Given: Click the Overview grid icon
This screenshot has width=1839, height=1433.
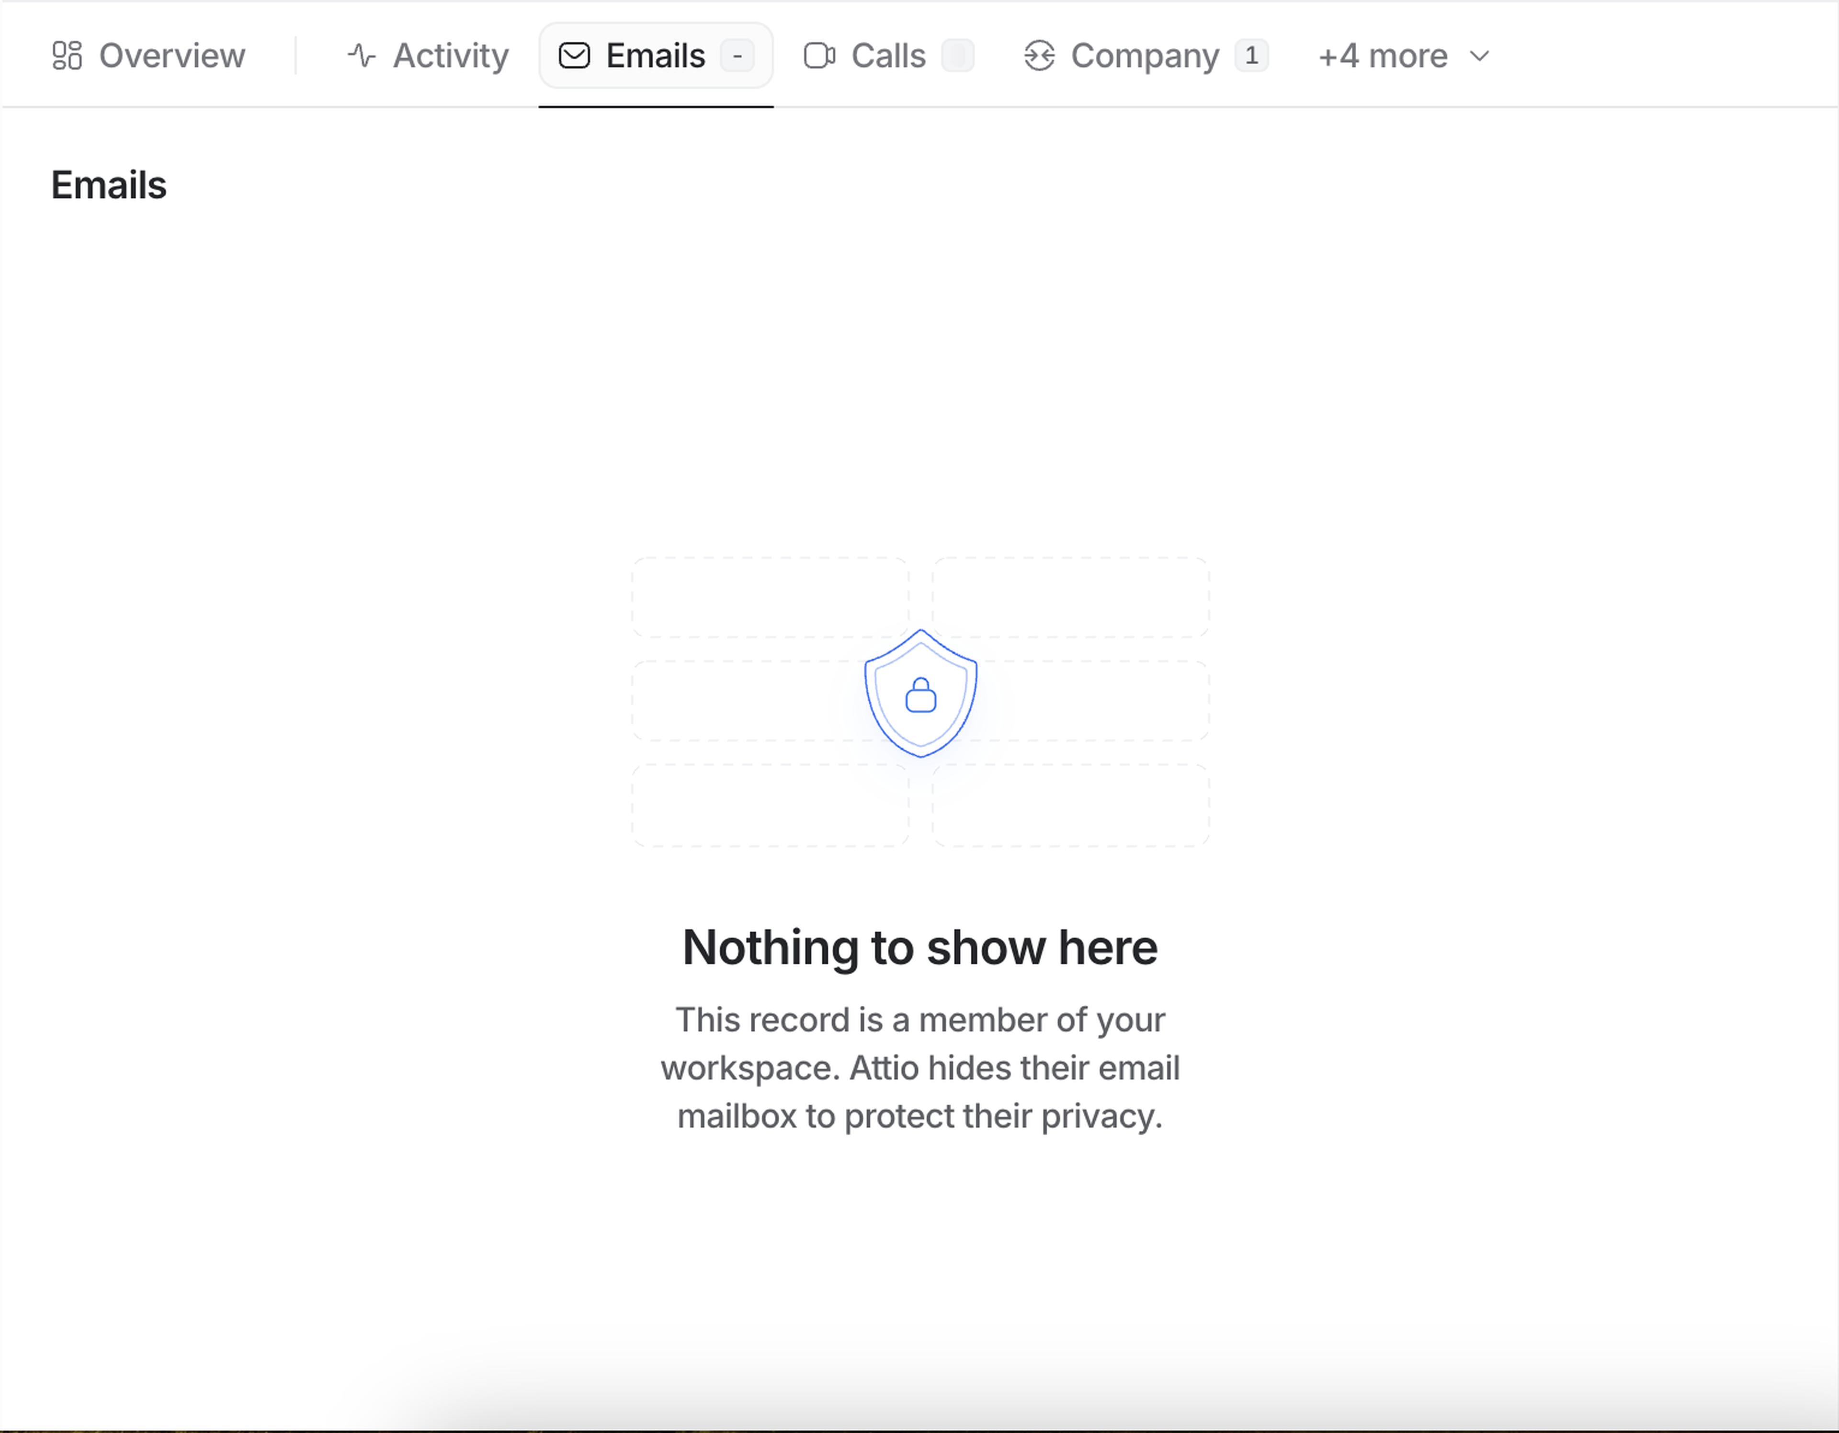Looking at the screenshot, I should (x=67, y=56).
